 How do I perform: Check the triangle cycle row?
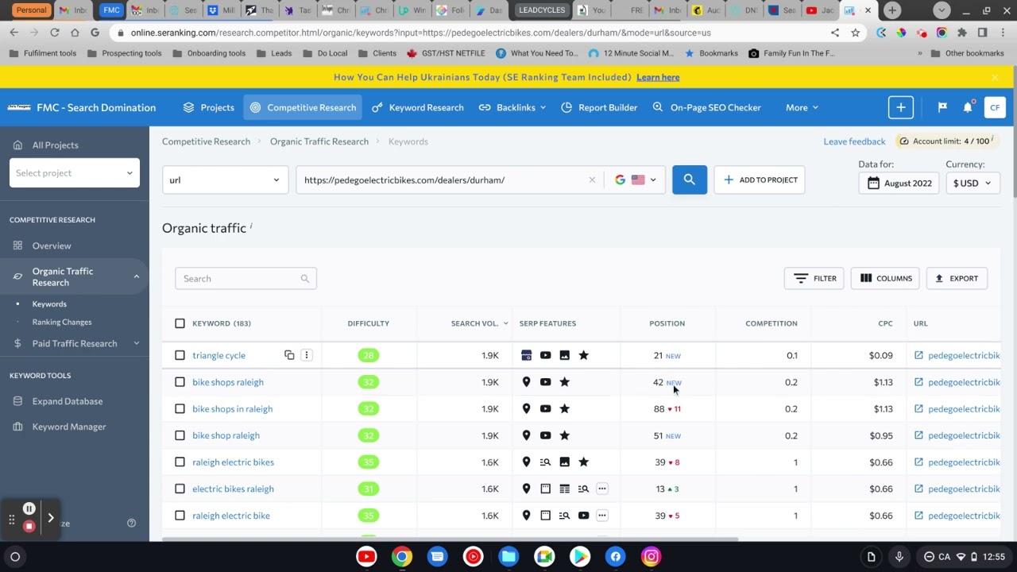tap(180, 355)
